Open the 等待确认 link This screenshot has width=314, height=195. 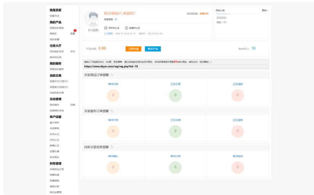113,156
